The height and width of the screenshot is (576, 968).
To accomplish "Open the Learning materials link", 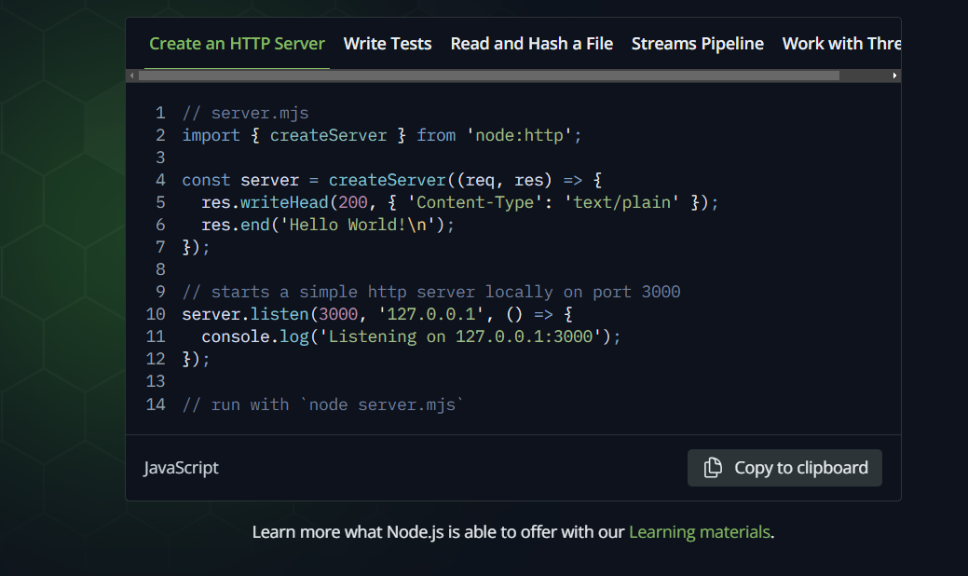I will pyautogui.click(x=699, y=531).
